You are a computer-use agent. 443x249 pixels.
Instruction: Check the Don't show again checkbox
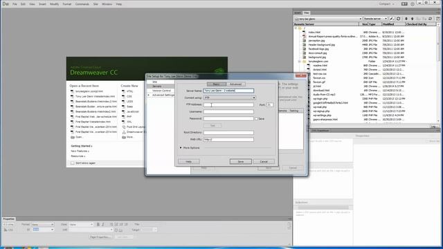(x=73, y=163)
